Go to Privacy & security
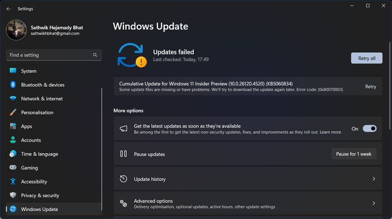The image size is (392, 219). tap(54, 195)
